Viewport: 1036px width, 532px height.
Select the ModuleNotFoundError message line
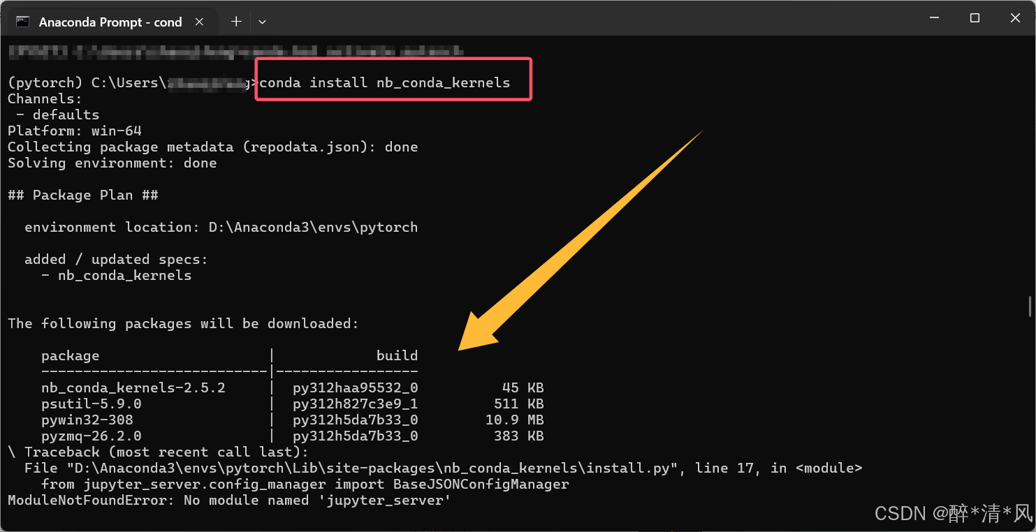(x=228, y=500)
